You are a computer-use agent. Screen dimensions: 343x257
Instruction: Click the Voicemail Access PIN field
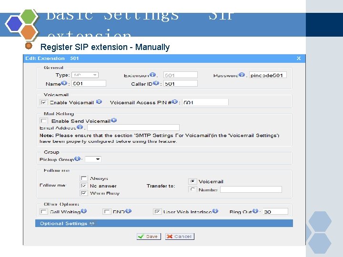pyautogui.click(x=205, y=102)
